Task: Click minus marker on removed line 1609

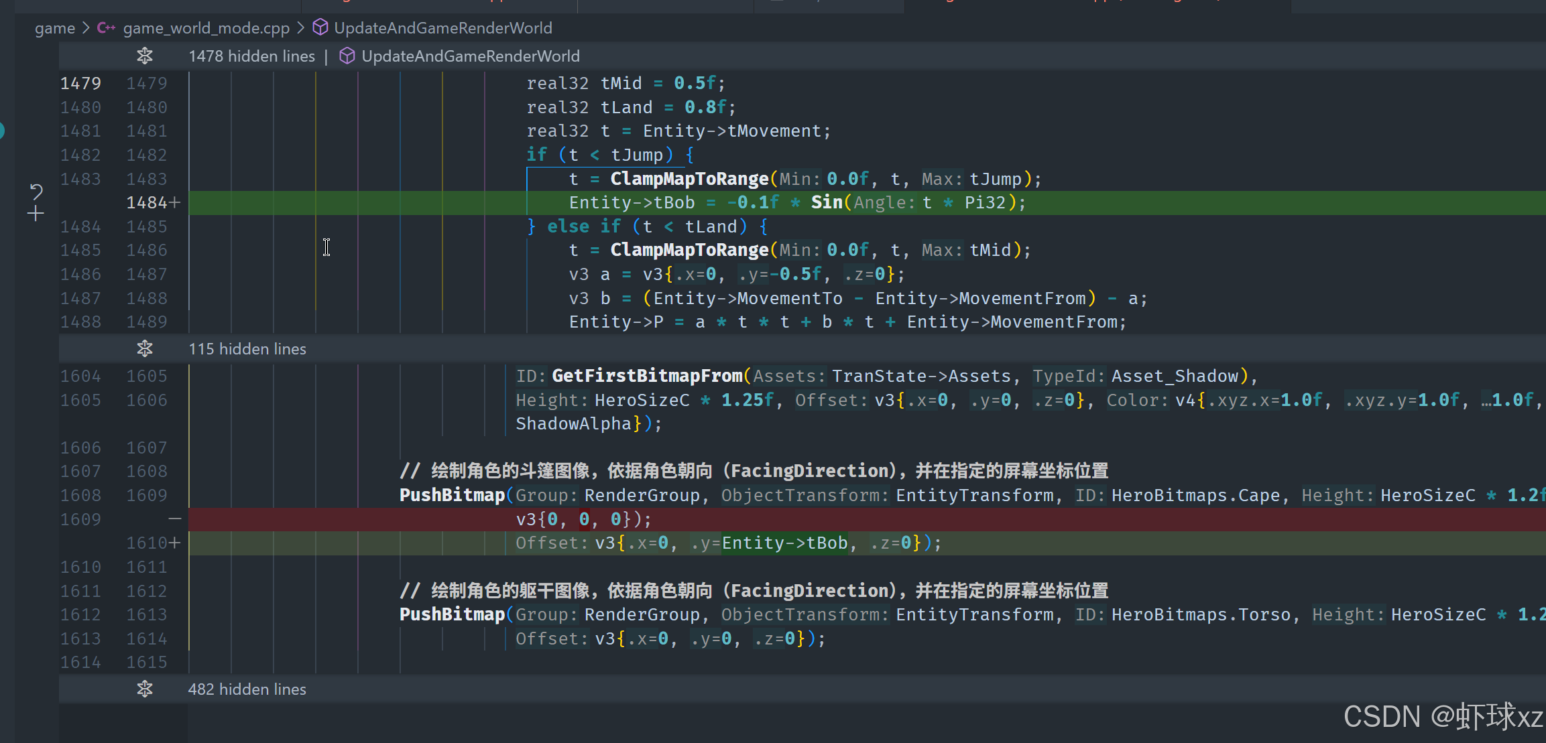Action: pos(174,519)
